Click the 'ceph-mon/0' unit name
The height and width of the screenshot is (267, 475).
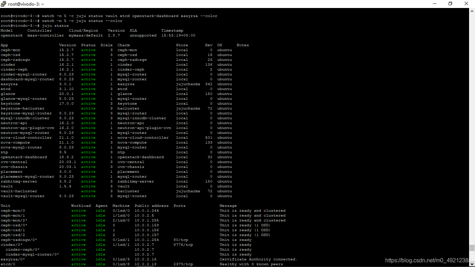point(13,211)
